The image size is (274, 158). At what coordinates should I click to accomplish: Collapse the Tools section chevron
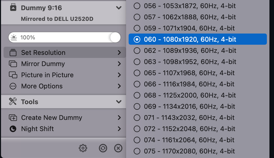(118, 102)
